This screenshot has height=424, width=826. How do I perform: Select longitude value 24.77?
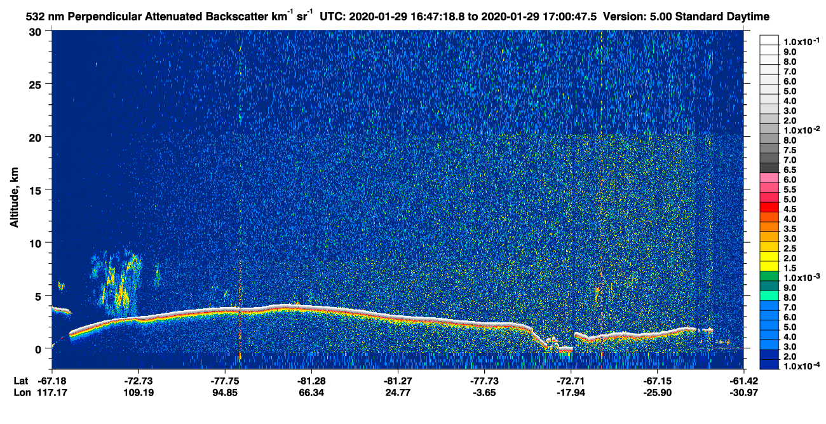tap(398, 393)
